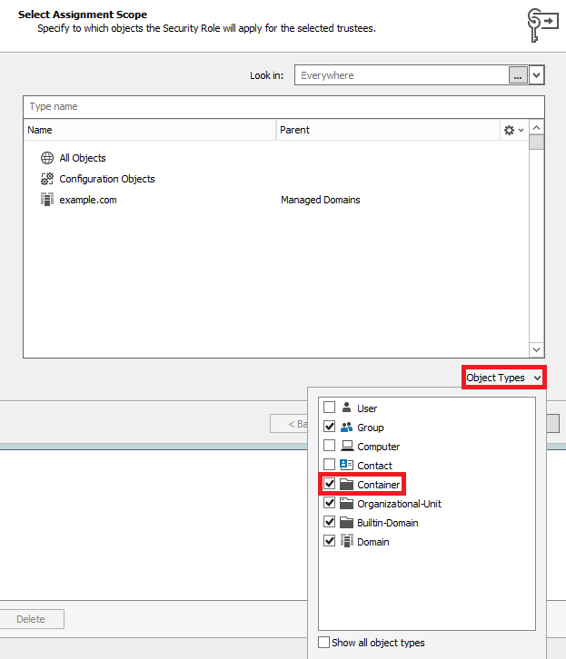Click the Configuration Objects icon
The width and height of the screenshot is (566, 659).
click(x=47, y=179)
